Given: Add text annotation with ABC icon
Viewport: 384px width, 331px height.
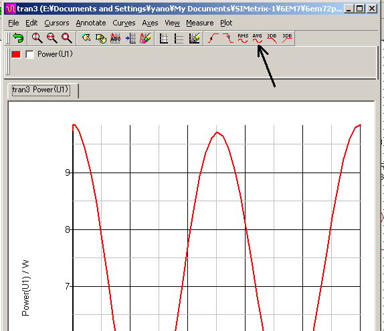Looking at the screenshot, I should (x=115, y=38).
